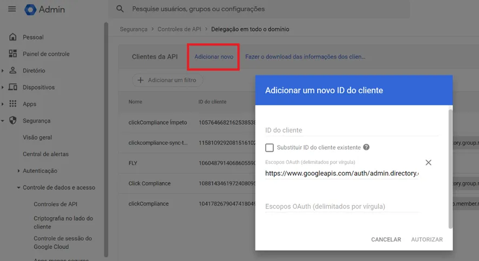Select the clickcompliance-sync-t... row

click(x=187, y=143)
